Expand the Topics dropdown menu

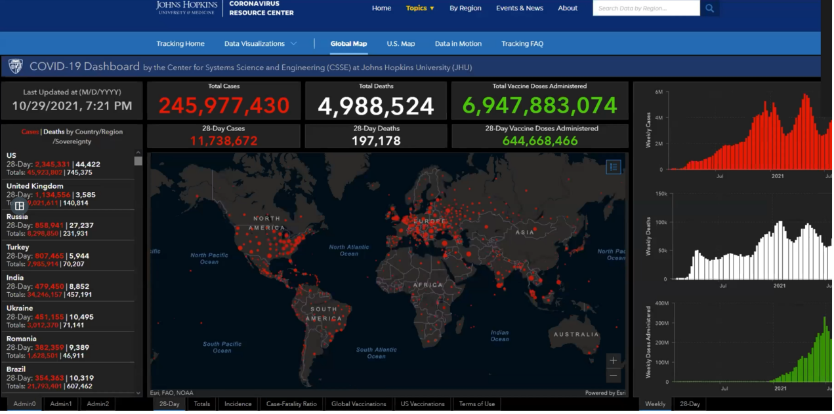(420, 9)
